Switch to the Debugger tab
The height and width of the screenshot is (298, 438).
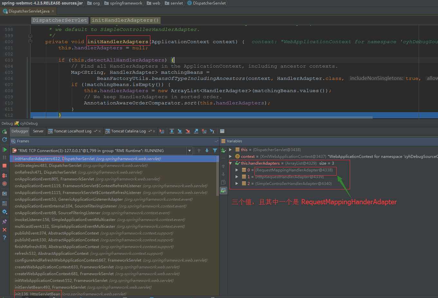20,131
